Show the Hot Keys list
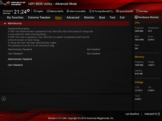 [144, 11]
